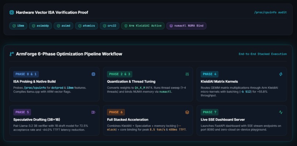Click the chip icon in Phase 0 & 1 card
The image size is (297, 146).
tap(93, 74)
